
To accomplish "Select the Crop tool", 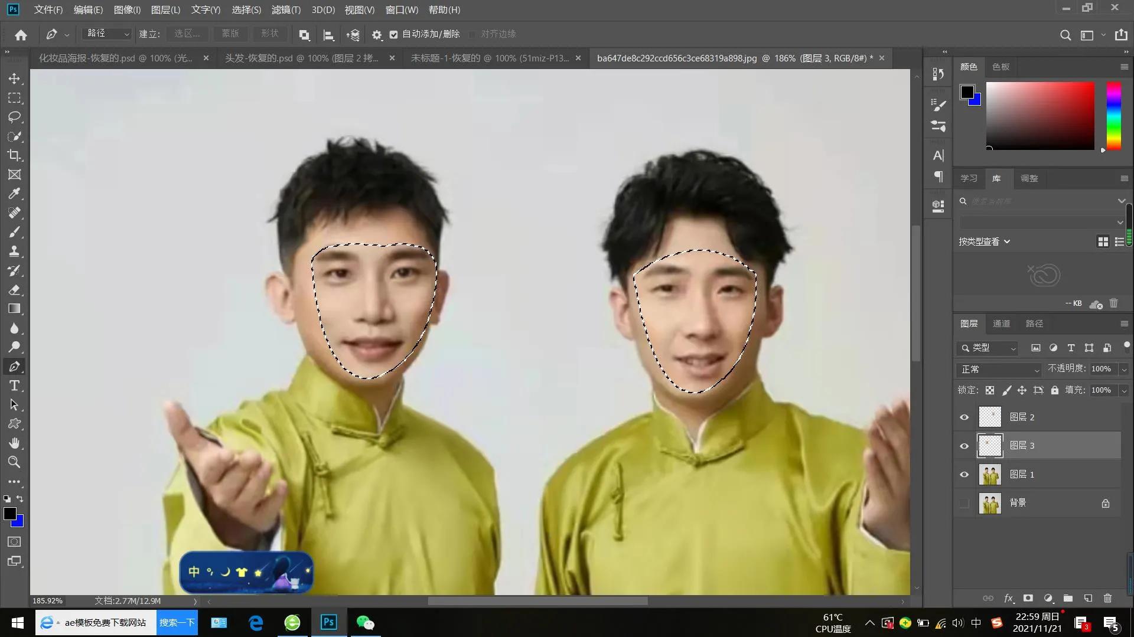I will point(15,156).
